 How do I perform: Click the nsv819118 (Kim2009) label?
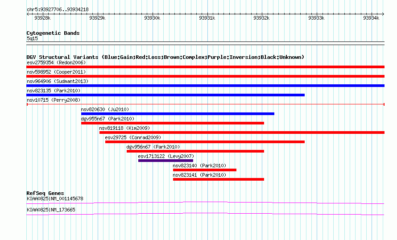pos(124,128)
